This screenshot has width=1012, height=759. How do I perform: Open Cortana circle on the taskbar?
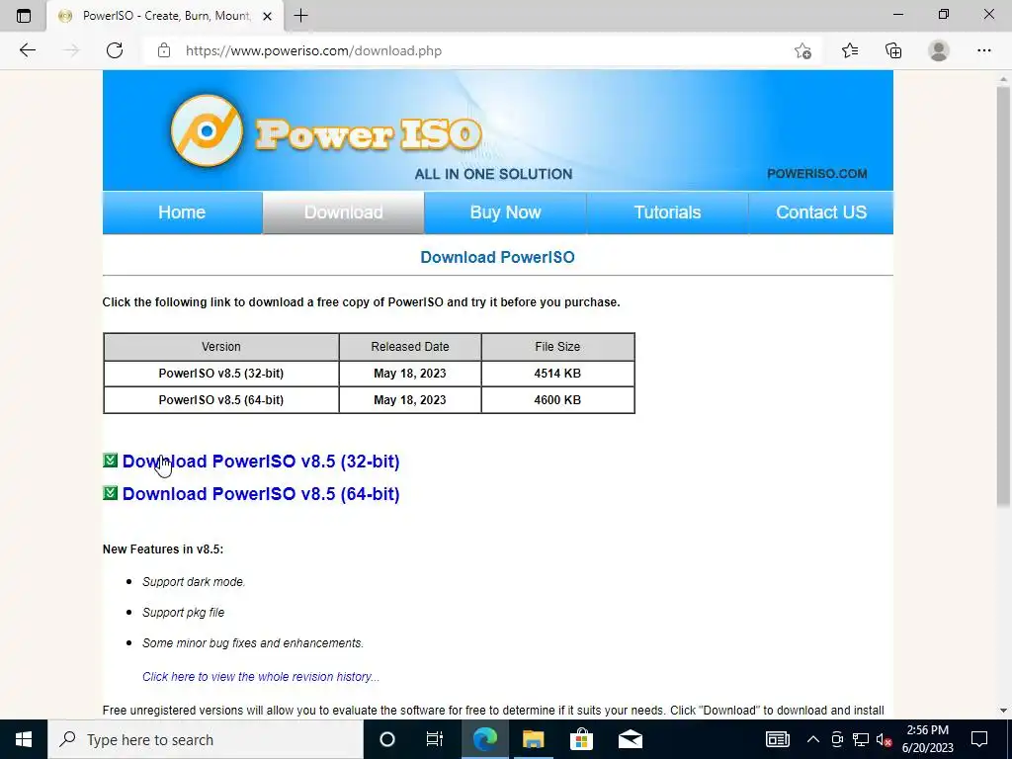(x=387, y=739)
